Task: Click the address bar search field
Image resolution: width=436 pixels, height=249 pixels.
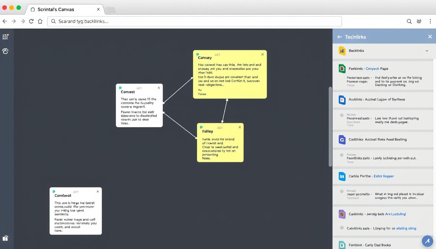Action: coord(195,21)
